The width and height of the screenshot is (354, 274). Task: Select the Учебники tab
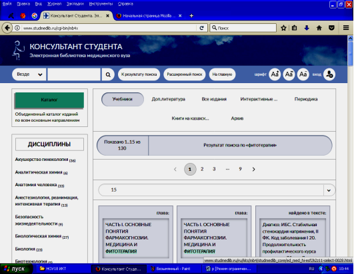pos(123,99)
